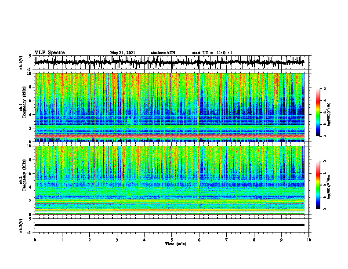
Task: Click the ch.1 PSD color scale bar
Action: tap(318, 113)
